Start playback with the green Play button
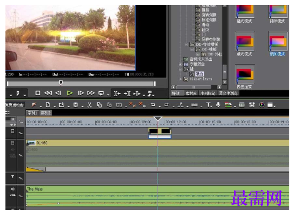 pyautogui.click(x=70, y=93)
